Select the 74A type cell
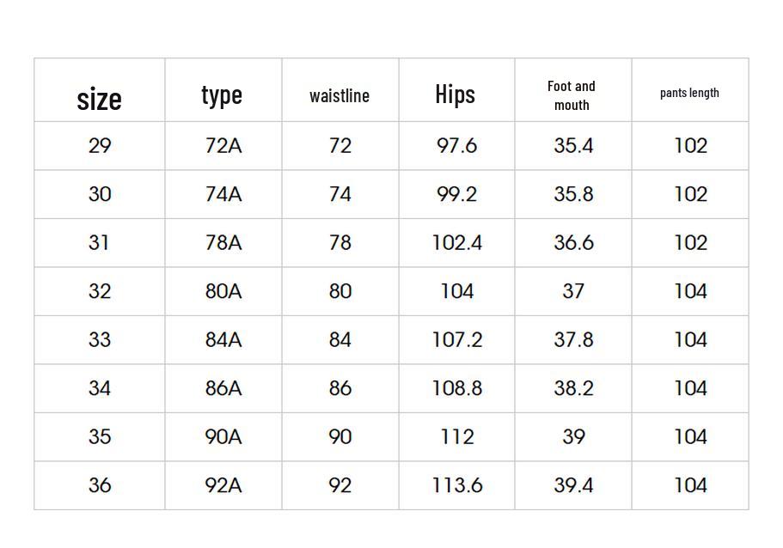This screenshot has width=783, height=548. click(x=223, y=194)
